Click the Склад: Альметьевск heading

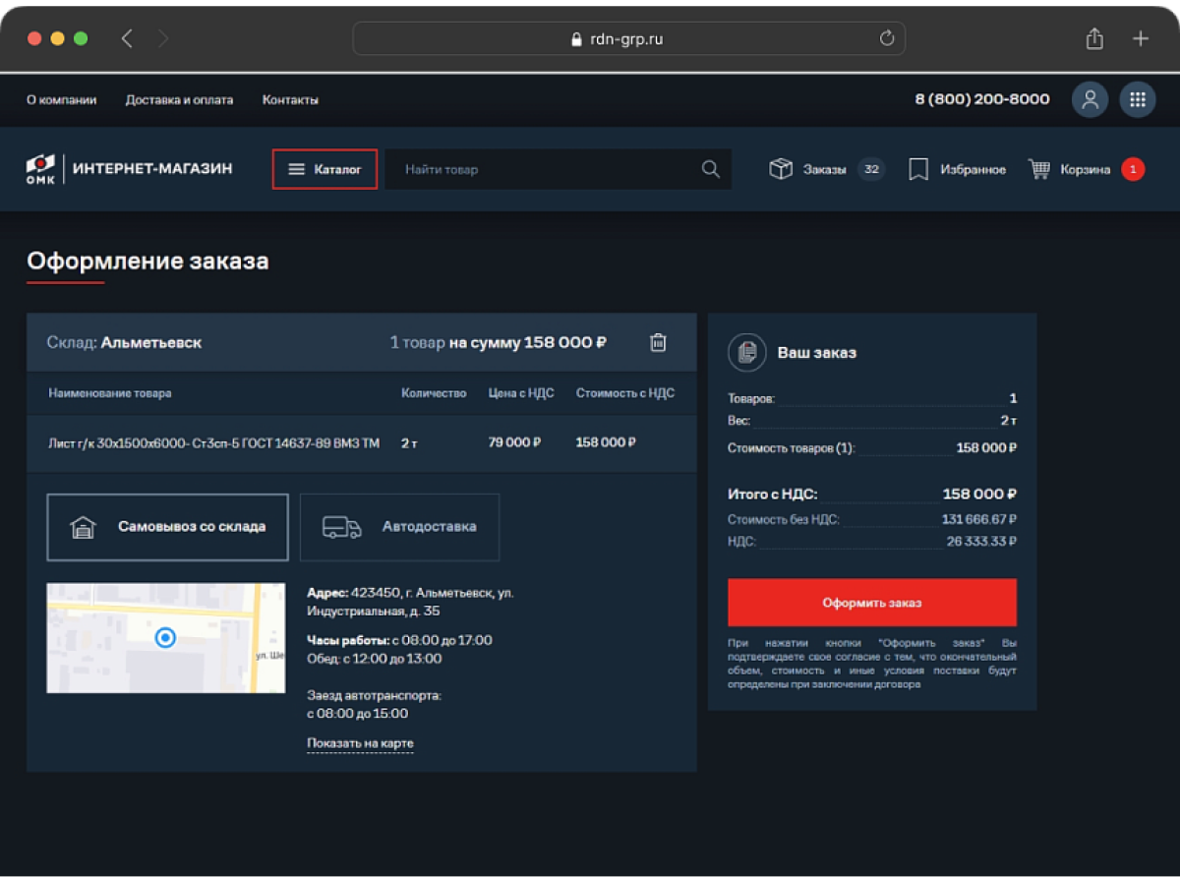[124, 342]
